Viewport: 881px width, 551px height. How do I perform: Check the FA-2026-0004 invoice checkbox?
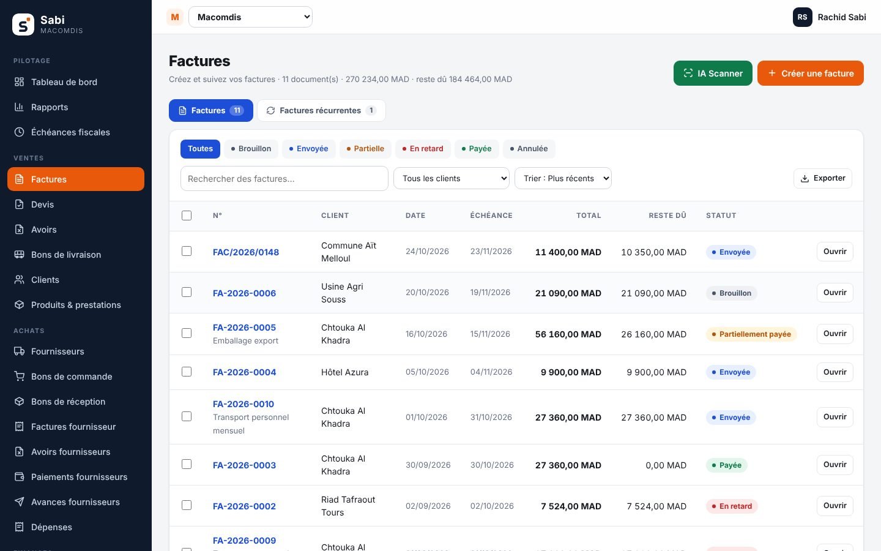tap(187, 372)
